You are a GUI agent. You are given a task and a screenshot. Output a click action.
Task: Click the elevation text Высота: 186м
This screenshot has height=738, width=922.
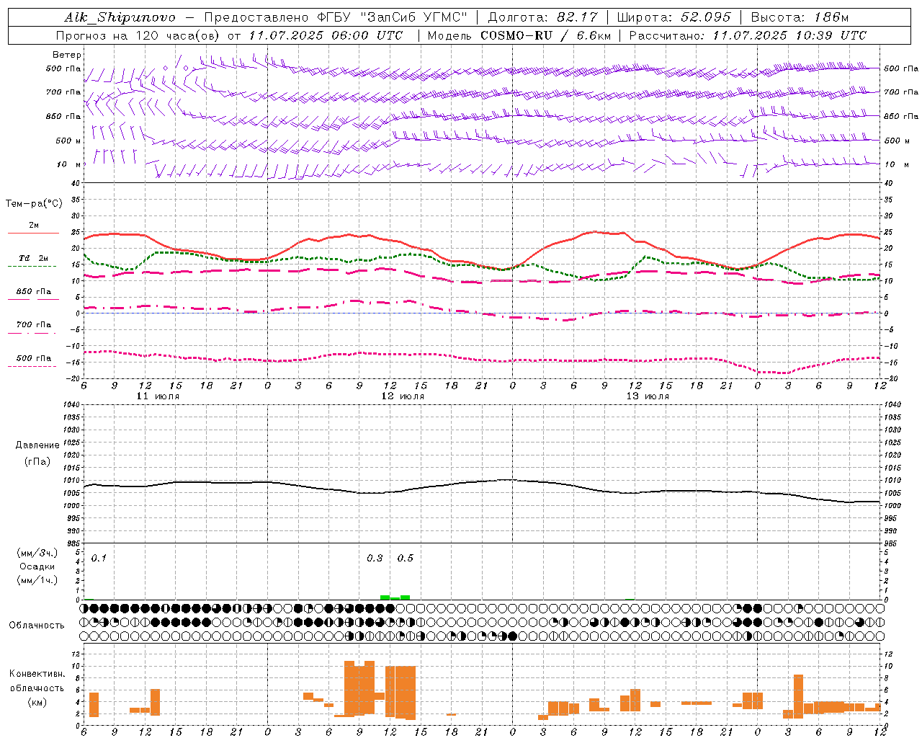(x=800, y=17)
